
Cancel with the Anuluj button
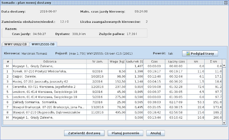pos(156,133)
